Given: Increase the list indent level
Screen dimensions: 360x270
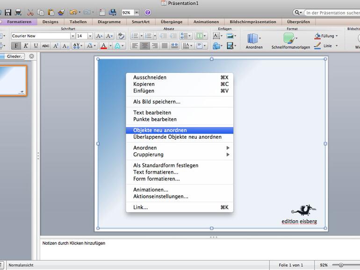Looking at the screenshot, I should coord(173,36).
